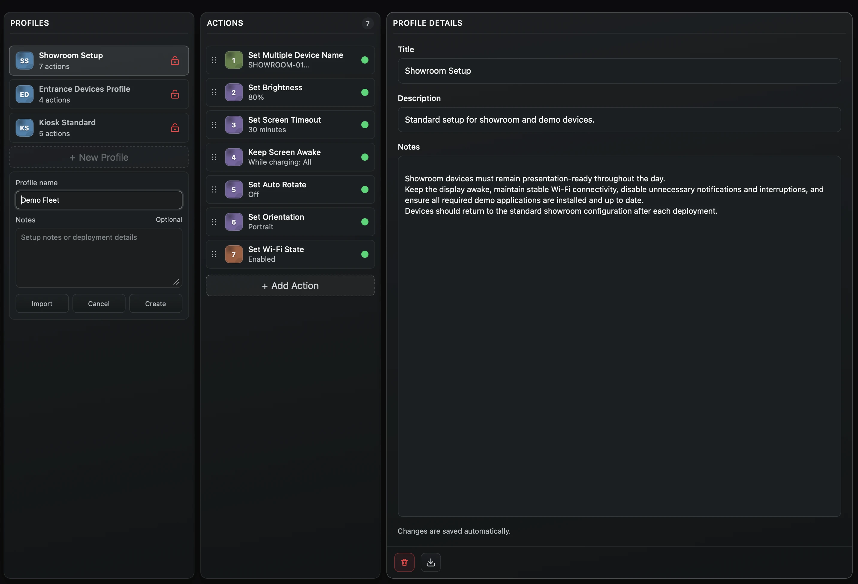Click the lock icon on Kiosk Standard profile
Screen dimensions: 858x584
pos(175,128)
